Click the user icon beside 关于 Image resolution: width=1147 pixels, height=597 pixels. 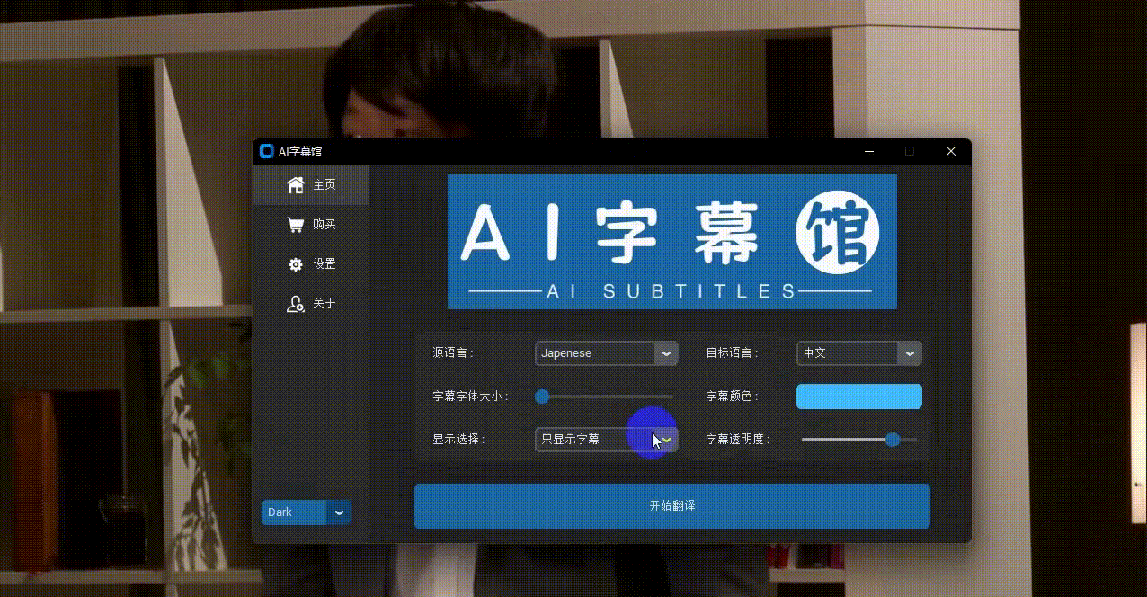(x=295, y=304)
